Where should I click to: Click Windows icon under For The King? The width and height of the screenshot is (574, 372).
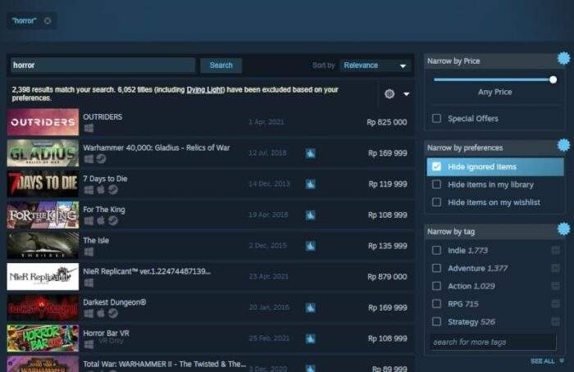tap(89, 220)
